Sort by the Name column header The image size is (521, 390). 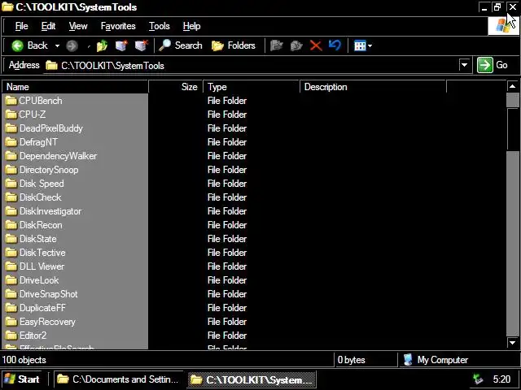pos(75,87)
